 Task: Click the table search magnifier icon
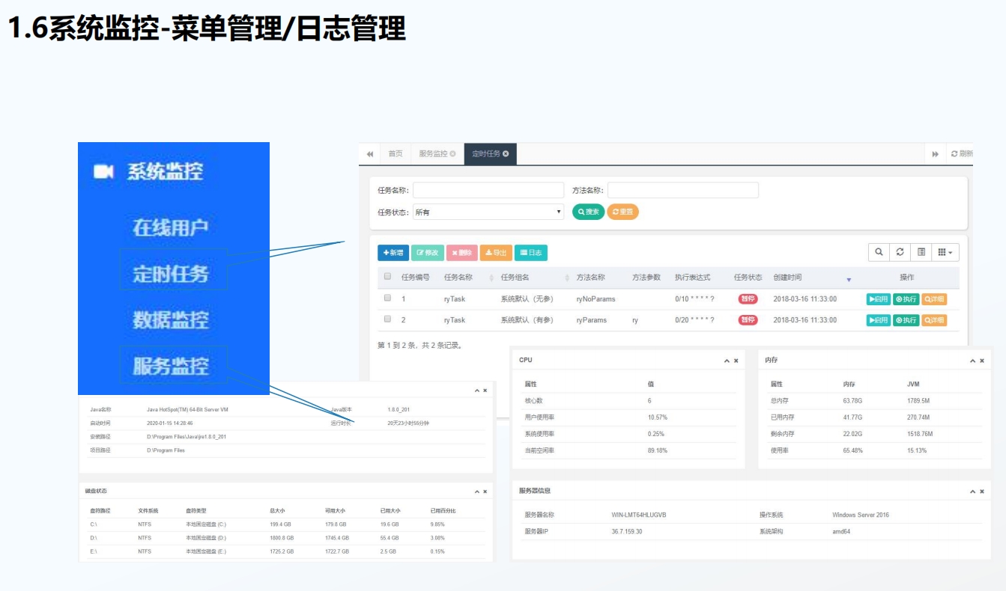[879, 253]
